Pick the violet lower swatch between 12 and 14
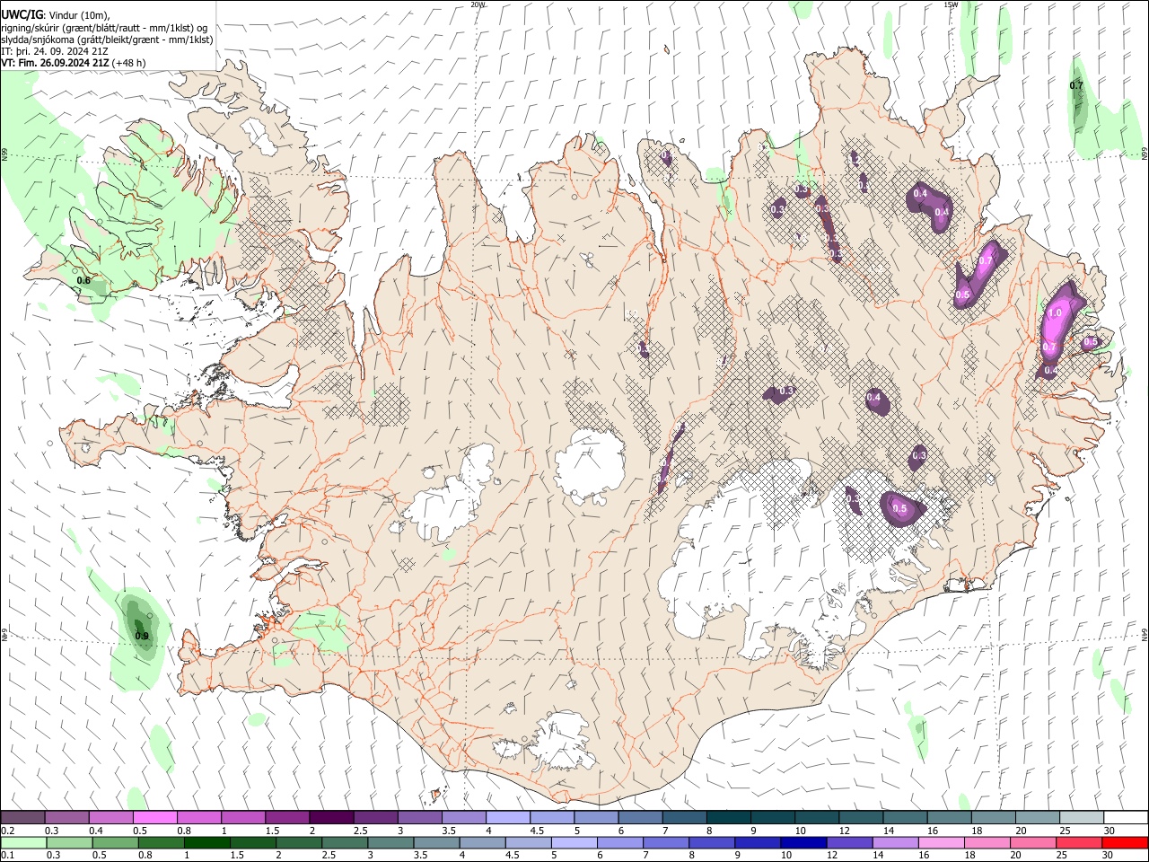The width and height of the screenshot is (1149, 862). tap(848, 843)
